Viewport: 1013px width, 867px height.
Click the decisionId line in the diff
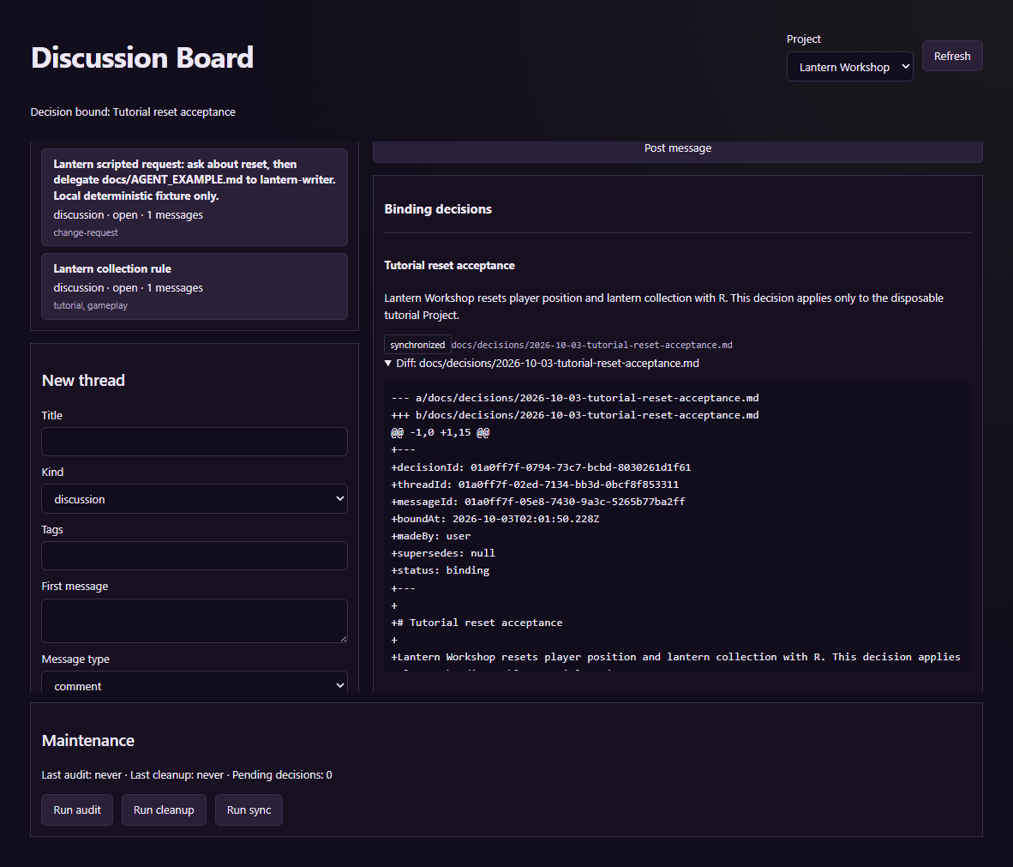point(542,467)
